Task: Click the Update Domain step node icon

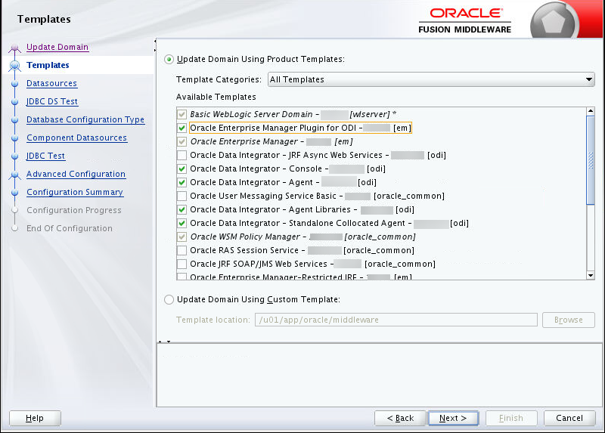Action: [15, 48]
